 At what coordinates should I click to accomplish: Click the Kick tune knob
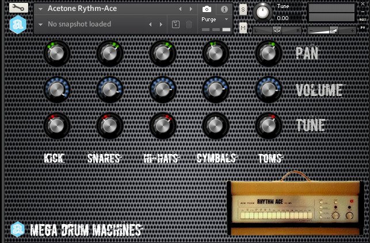point(56,126)
